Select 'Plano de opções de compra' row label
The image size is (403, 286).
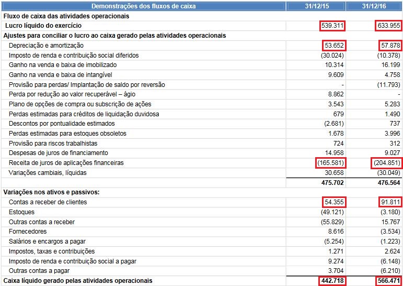tap(80, 104)
